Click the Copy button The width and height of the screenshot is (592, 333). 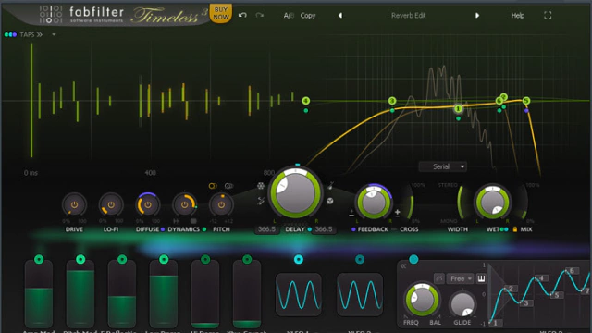pyautogui.click(x=308, y=16)
